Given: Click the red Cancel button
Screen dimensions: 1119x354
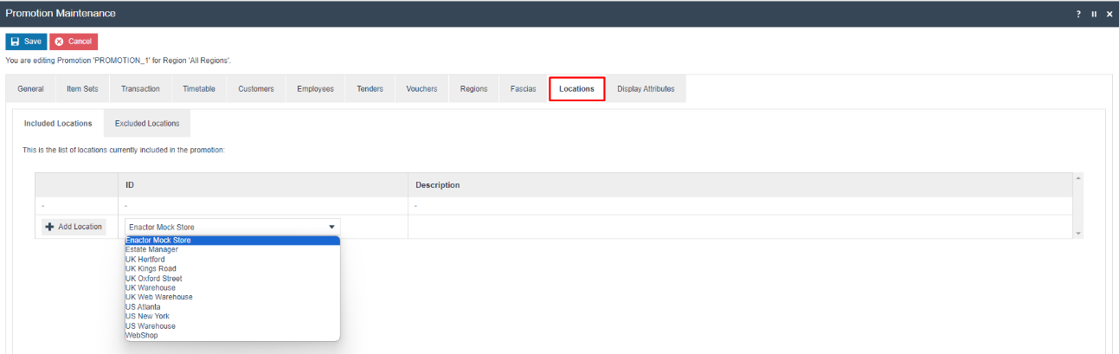Looking at the screenshot, I should click(74, 42).
